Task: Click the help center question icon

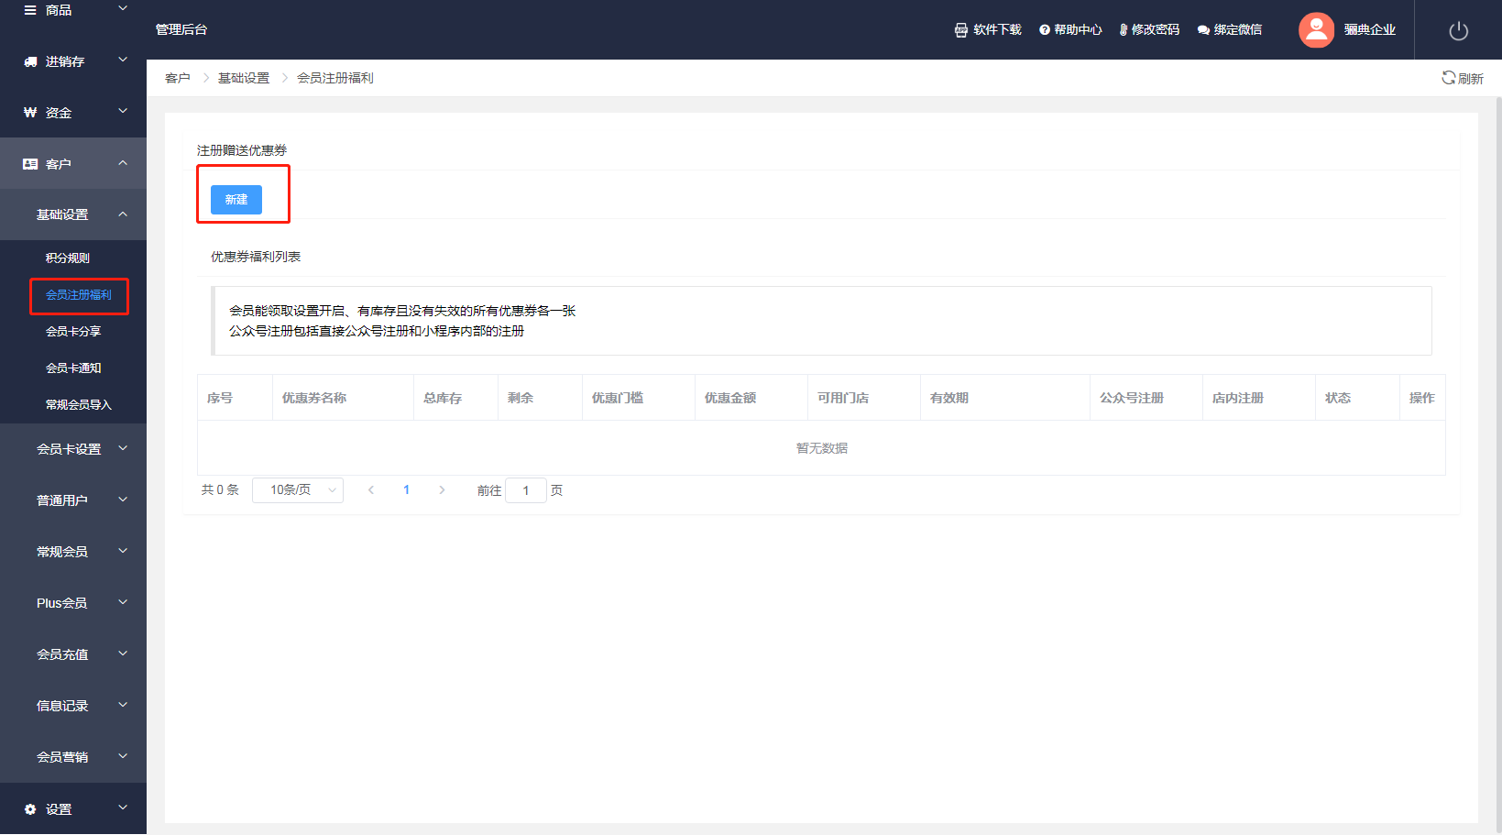Action: (1044, 30)
